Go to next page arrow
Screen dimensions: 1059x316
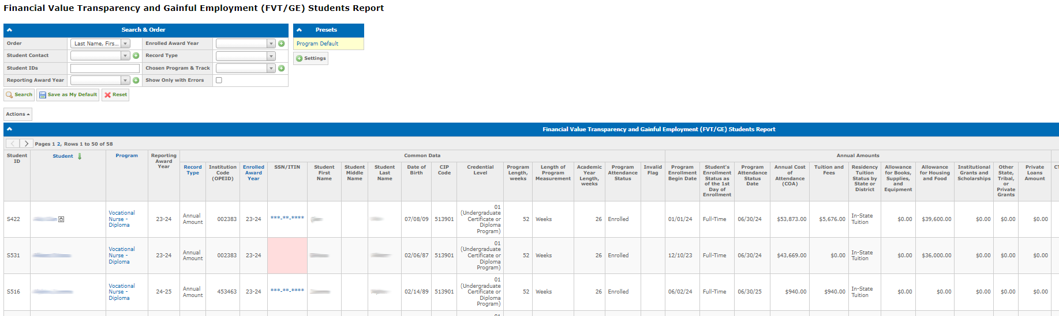point(27,144)
